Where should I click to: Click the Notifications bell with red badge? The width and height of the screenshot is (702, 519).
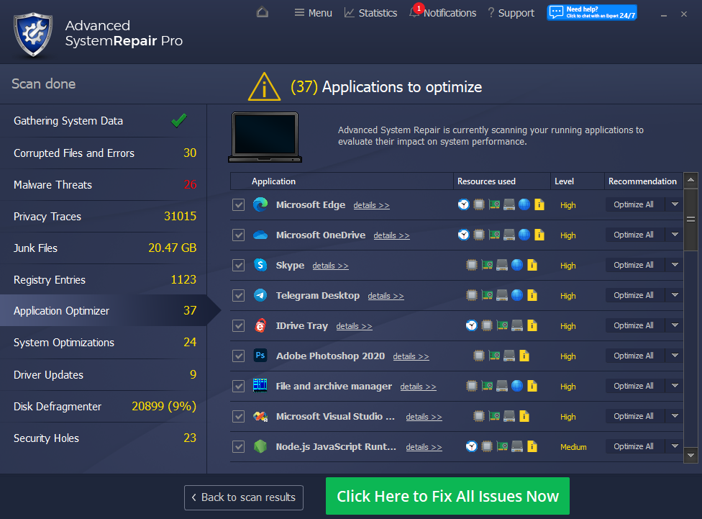pyautogui.click(x=415, y=12)
